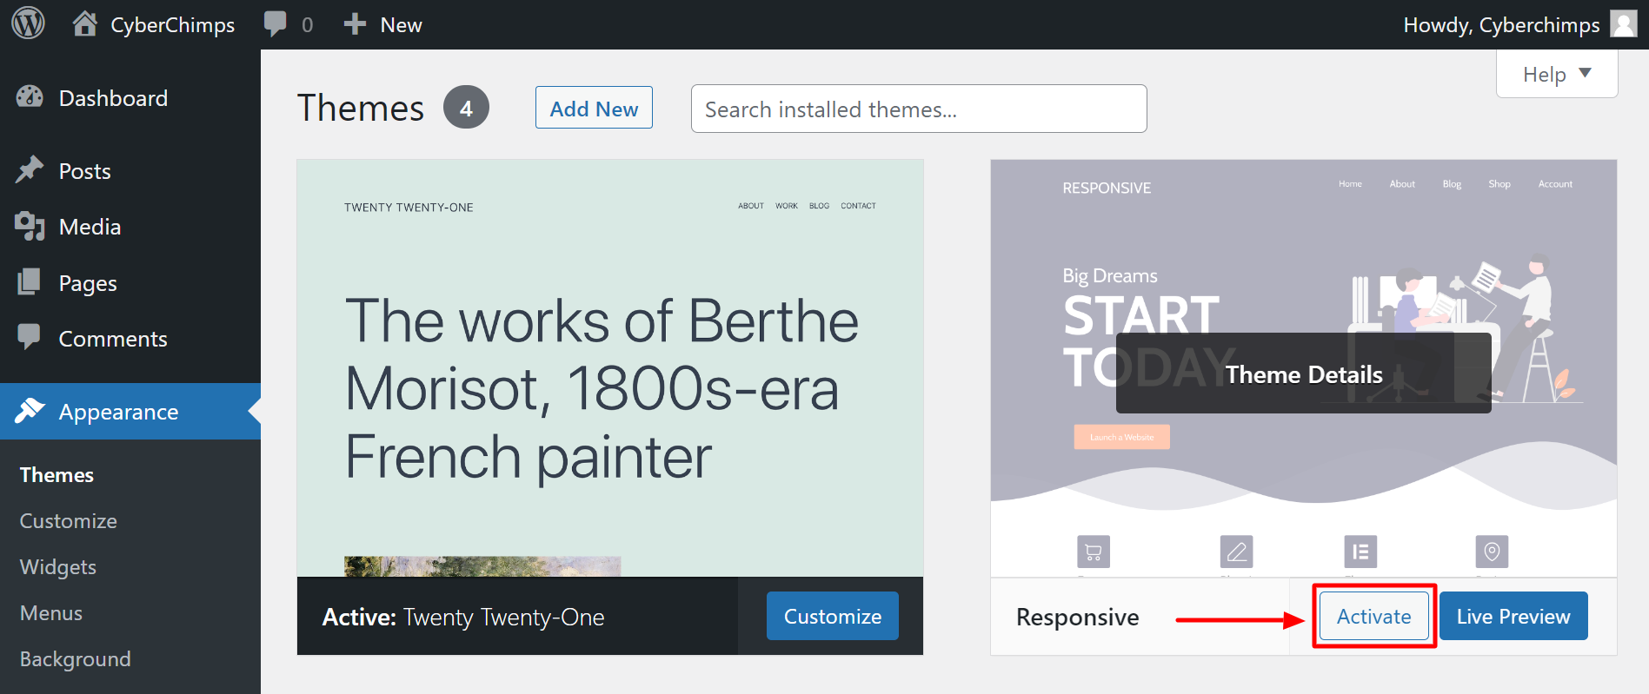The height and width of the screenshot is (694, 1649).
Task: Open the comments bubble icon in admin bar
Action: click(276, 24)
